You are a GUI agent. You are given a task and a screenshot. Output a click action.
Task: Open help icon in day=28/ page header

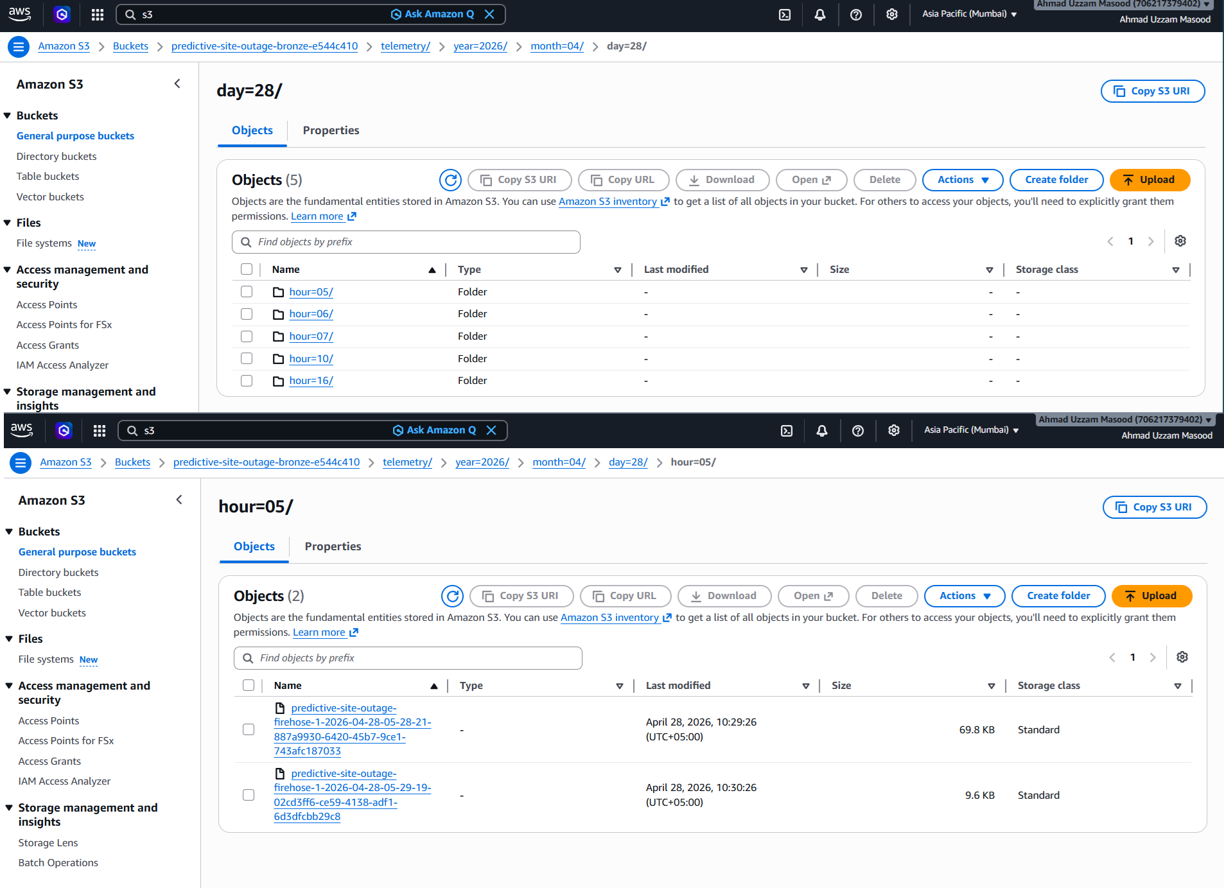856,15
